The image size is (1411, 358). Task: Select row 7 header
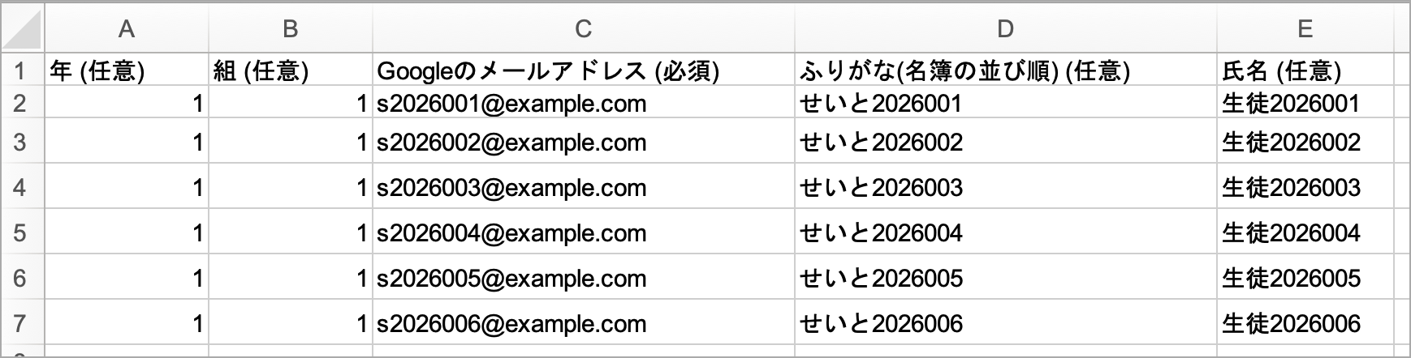pyautogui.click(x=22, y=323)
